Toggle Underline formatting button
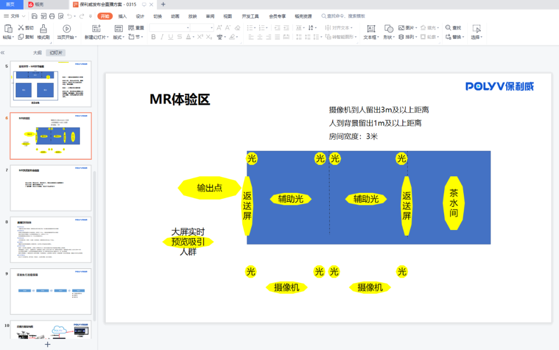The image size is (559, 350). tap(170, 37)
